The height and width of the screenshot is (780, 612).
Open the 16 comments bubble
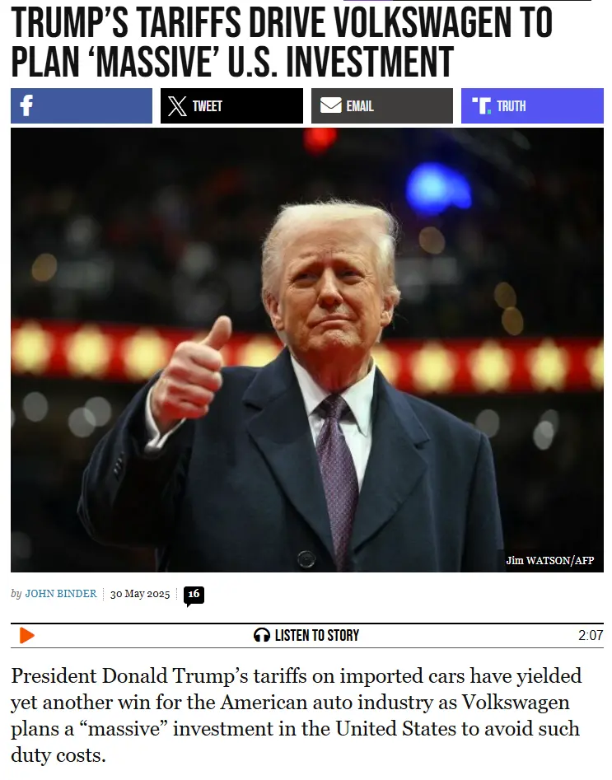click(x=194, y=596)
